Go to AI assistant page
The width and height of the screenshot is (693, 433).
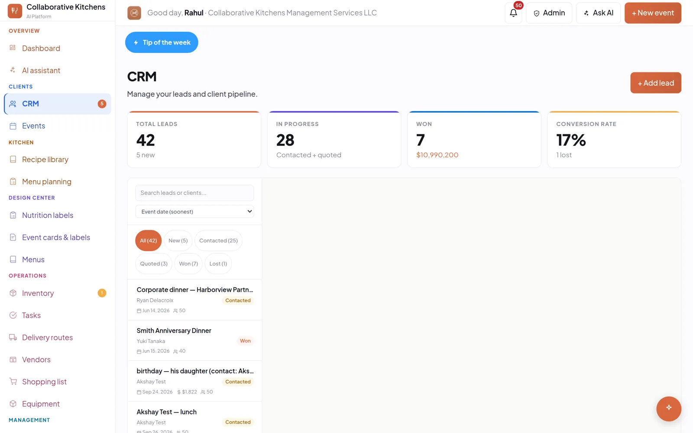(x=57, y=70)
